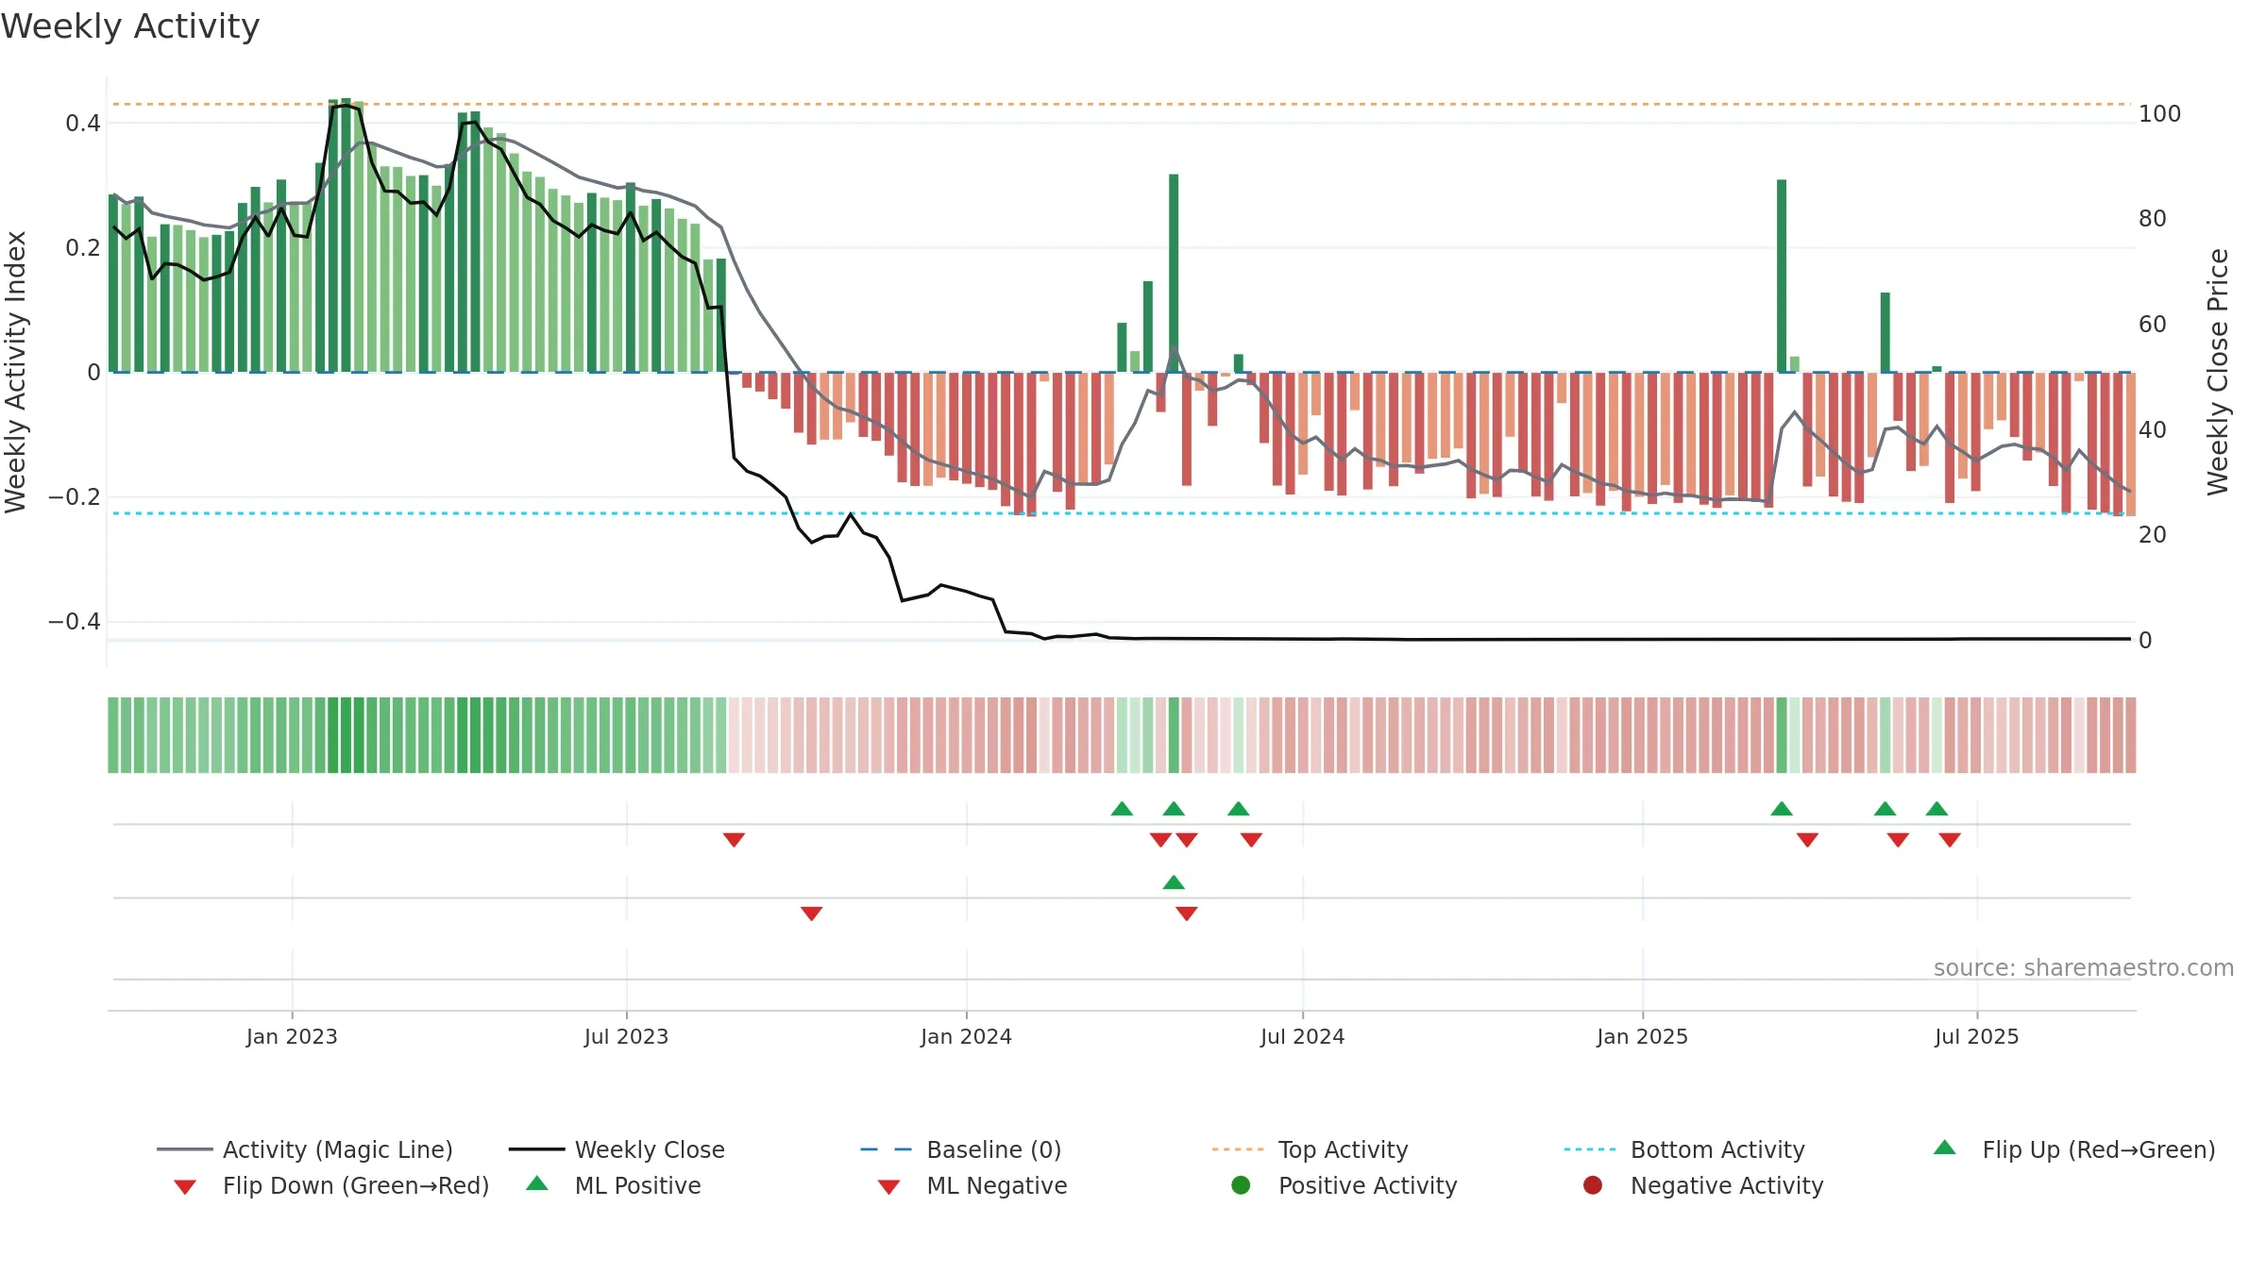Image resolution: width=2266 pixels, height=1274 pixels.
Task: Toggle the Weekly Close legend entry
Action: pos(617,1149)
